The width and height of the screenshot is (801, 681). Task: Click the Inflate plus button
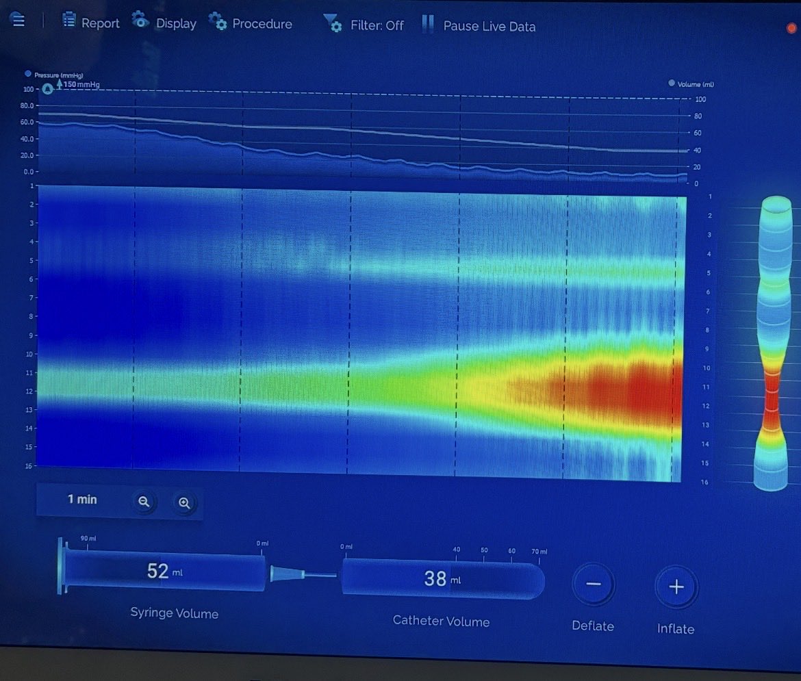(676, 587)
